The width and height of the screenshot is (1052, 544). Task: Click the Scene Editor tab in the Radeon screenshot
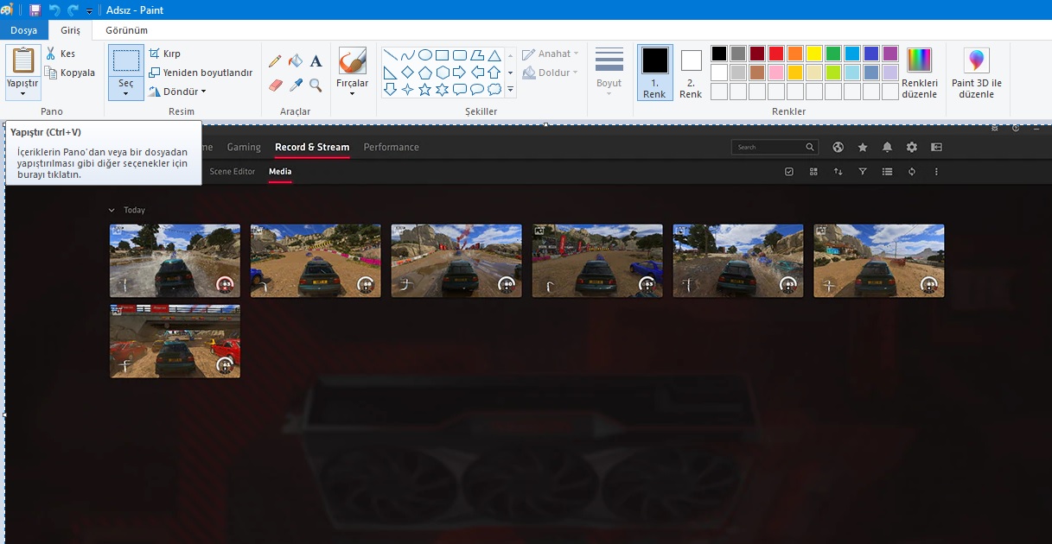coord(233,172)
